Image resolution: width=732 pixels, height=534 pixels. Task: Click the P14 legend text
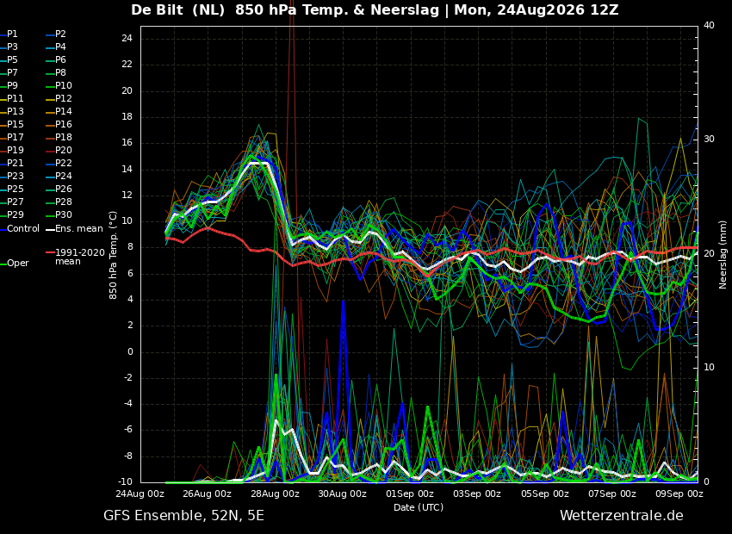64,112
